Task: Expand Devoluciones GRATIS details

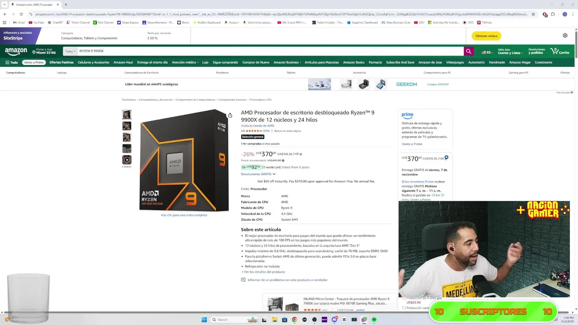Action: point(258,174)
